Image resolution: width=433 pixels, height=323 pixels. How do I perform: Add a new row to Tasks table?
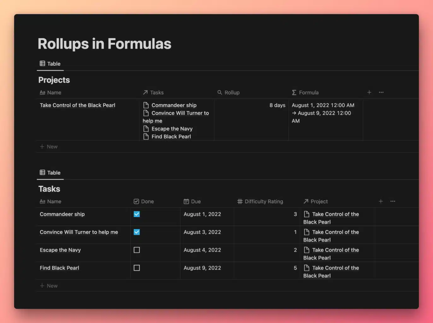tap(49, 286)
